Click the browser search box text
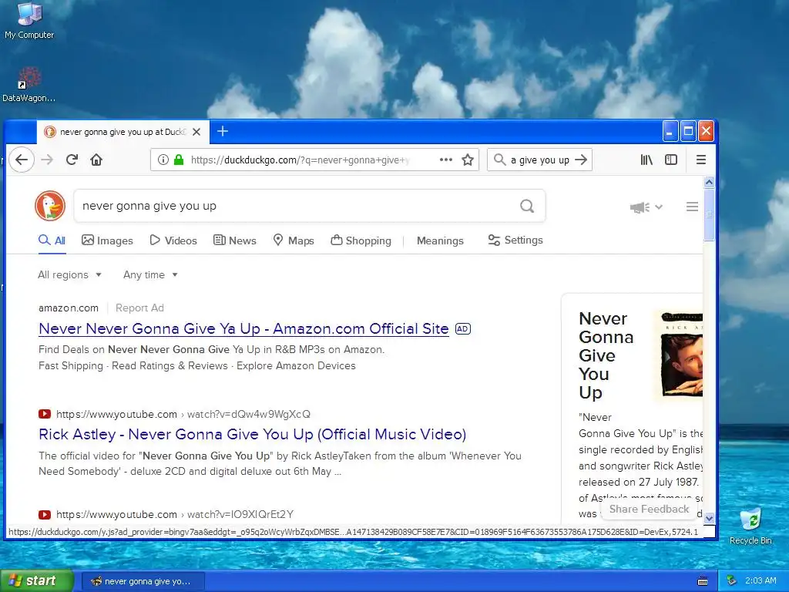The height and width of the screenshot is (592, 789). tap(540, 160)
